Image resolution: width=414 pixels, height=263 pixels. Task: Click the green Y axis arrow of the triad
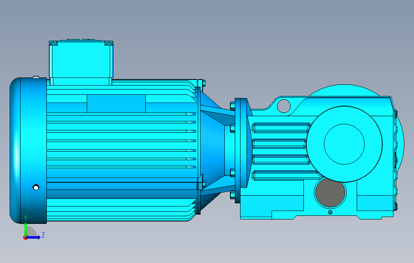pos(25,229)
